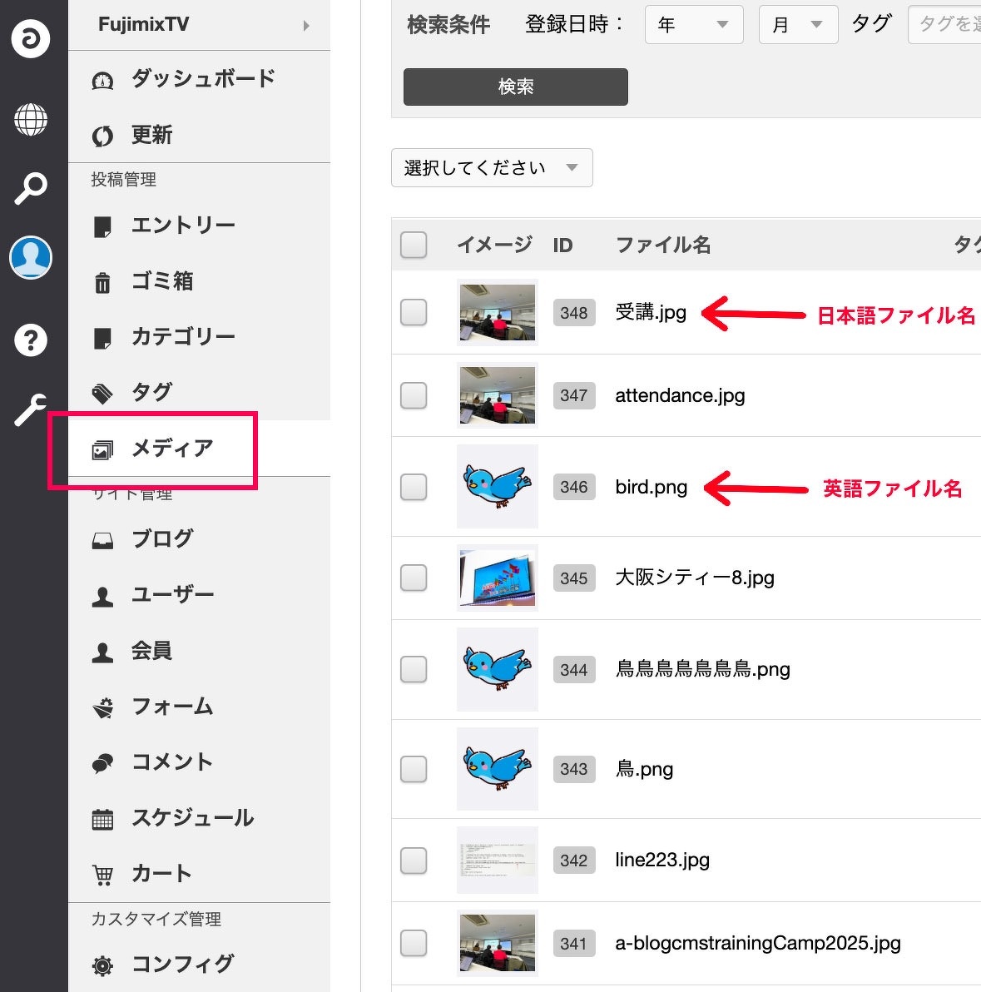981x992 pixels.
Task: Open the globe site icon in dark sidebar
Action: [x=31, y=120]
